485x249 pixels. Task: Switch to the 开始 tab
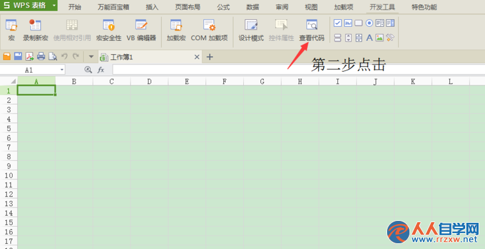coord(75,7)
